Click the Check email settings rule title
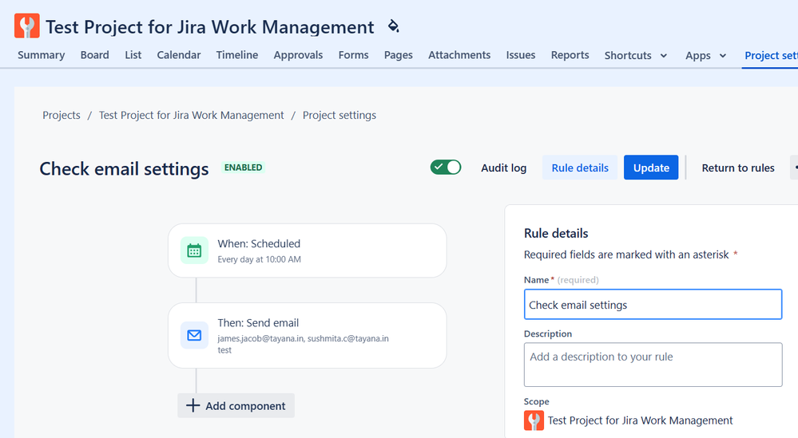Screen dimensions: 798x438 [x=124, y=168]
